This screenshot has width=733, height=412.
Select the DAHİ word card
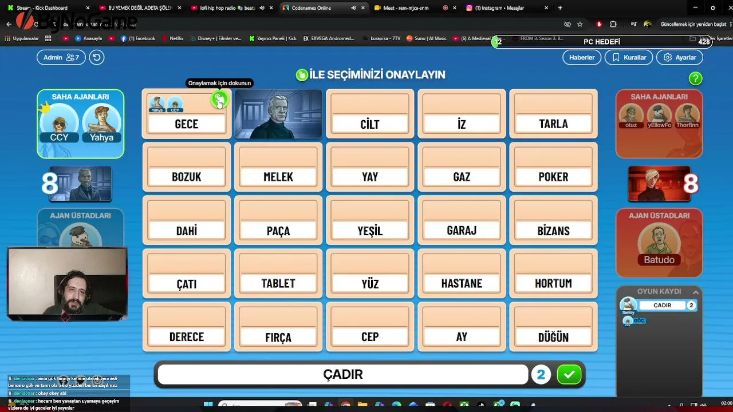coord(187,220)
